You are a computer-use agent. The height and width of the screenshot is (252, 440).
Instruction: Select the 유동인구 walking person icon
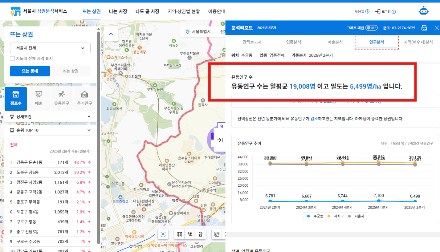[62, 99]
